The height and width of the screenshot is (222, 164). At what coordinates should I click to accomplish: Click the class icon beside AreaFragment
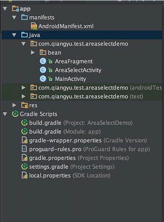coord(43,61)
